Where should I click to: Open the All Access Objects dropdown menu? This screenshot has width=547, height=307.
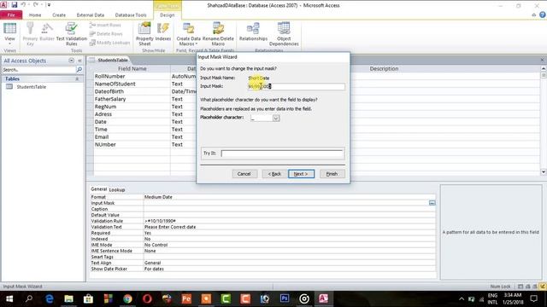click(x=71, y=61)
